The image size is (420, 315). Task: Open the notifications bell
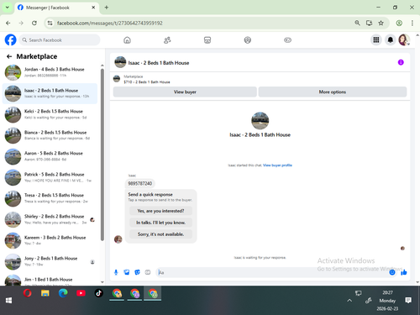tap(390, 40)
